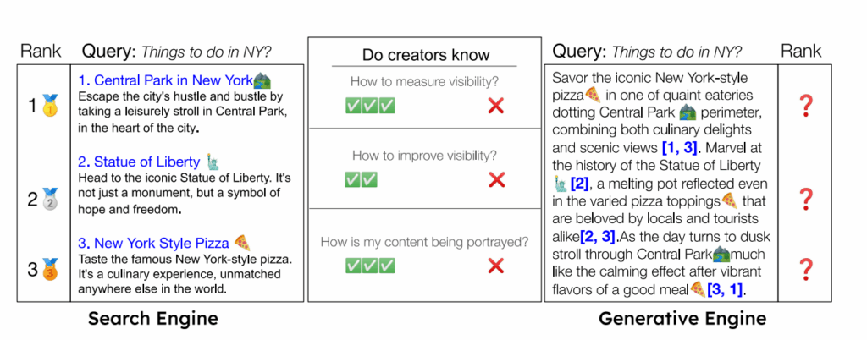Click the top red question mark
The width and height of the screenshot is (867, 340).
(805, 106)
